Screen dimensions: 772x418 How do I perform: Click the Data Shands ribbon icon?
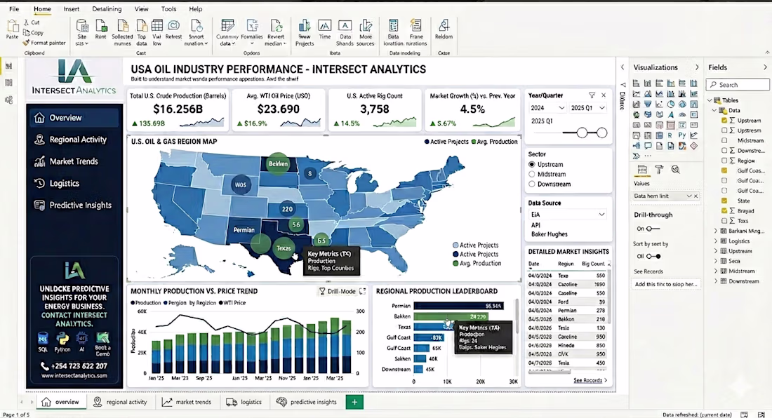point(345,25)
